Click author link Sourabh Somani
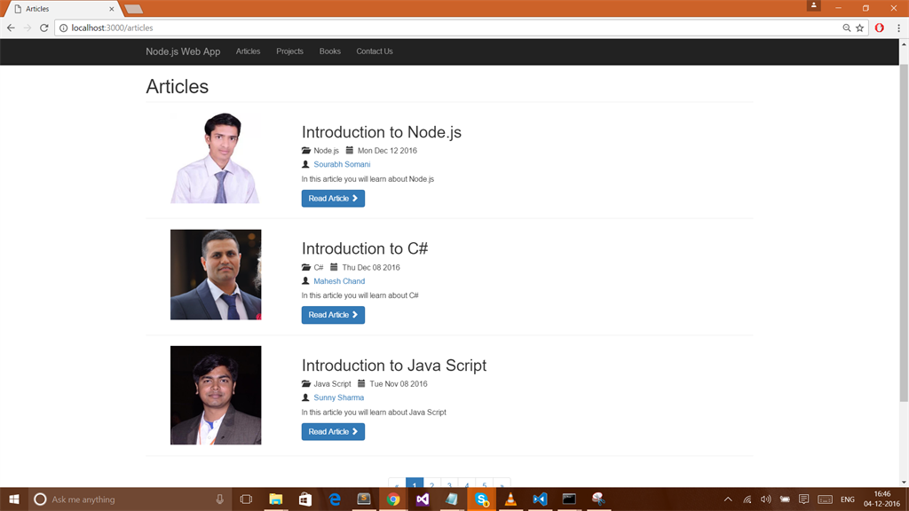The image size is (909, 511). point(342,164)
